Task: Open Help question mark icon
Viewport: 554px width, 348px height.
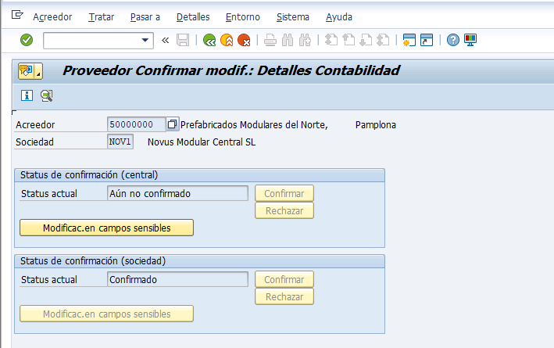Action: [x=453, y=40]
